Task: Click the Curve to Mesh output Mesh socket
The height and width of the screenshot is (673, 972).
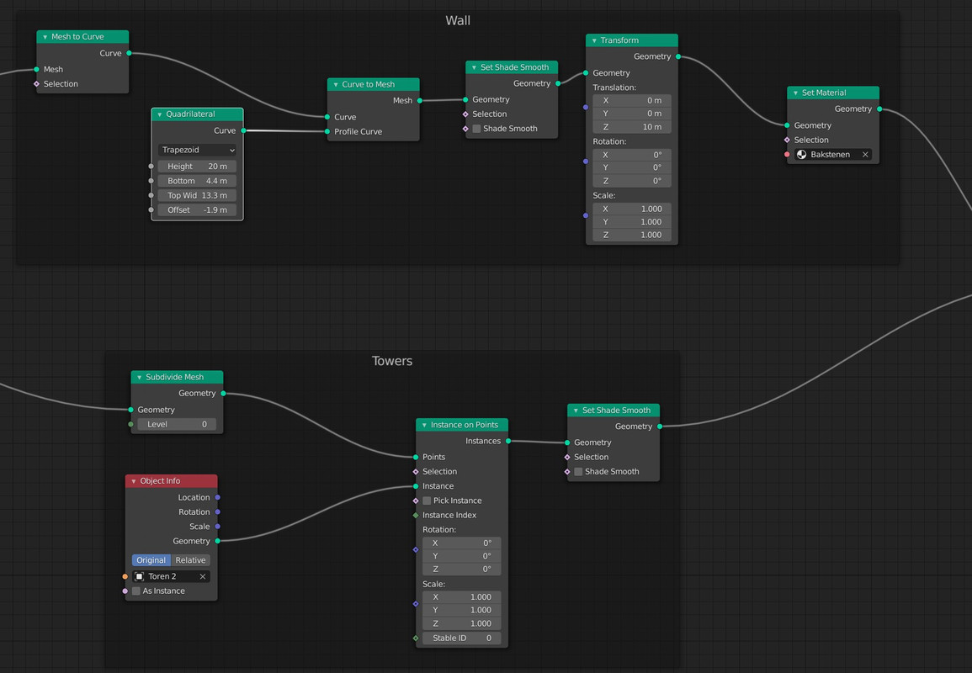Action: click(x=420, y=100)
